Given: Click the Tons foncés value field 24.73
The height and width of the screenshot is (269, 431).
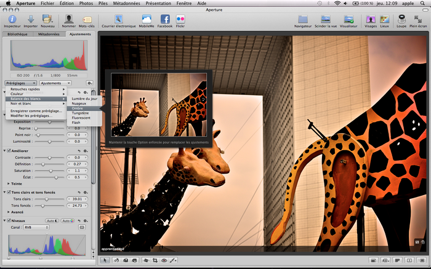Looking at the screenshot, I should [77, 206].
